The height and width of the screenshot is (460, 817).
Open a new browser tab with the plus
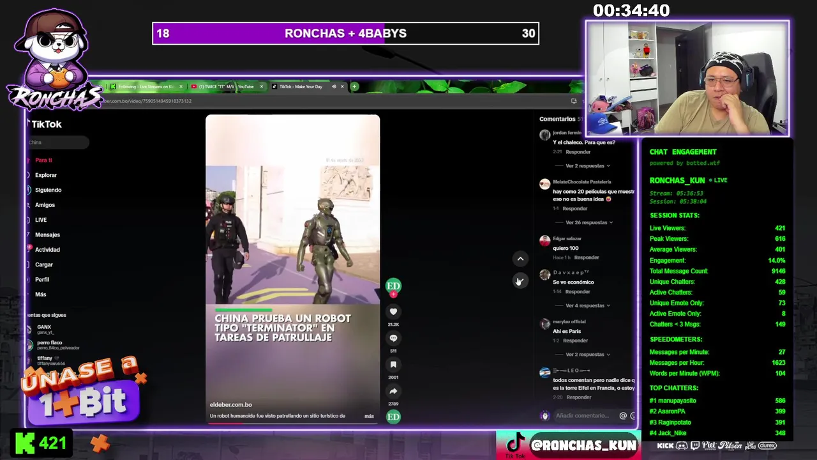tap(354, 86)
